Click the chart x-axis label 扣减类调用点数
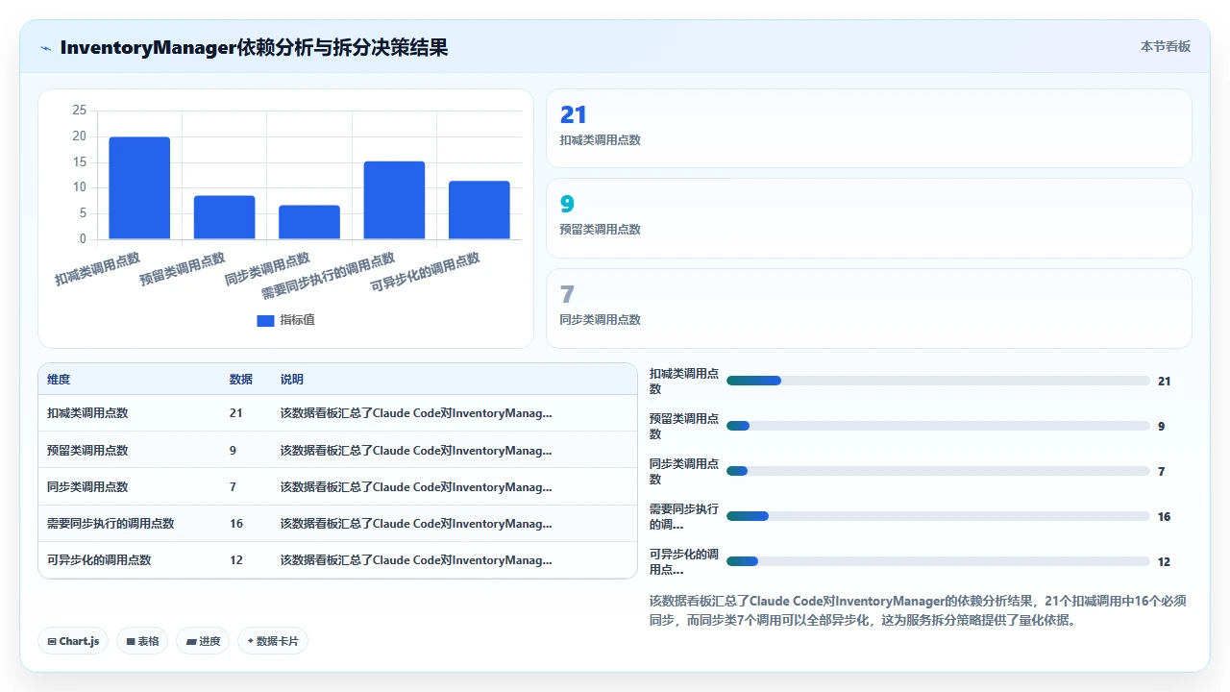 pos(97,269)
